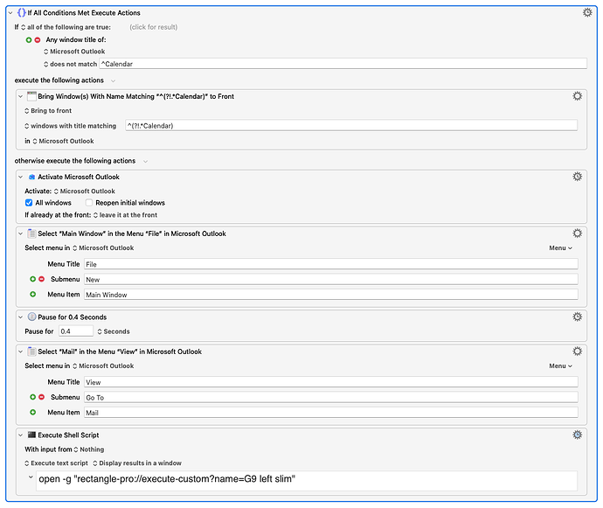Click gear icon of Execute Shell Script action
The image size is (603, 508).
click(x=578, y=435)
